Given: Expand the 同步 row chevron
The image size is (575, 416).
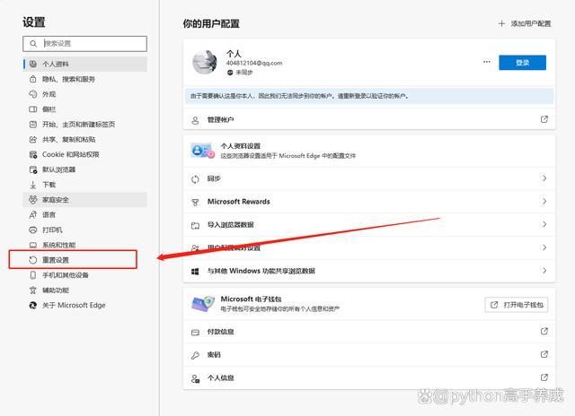Looking at the screenshot, I should click(x=544, y=178).
